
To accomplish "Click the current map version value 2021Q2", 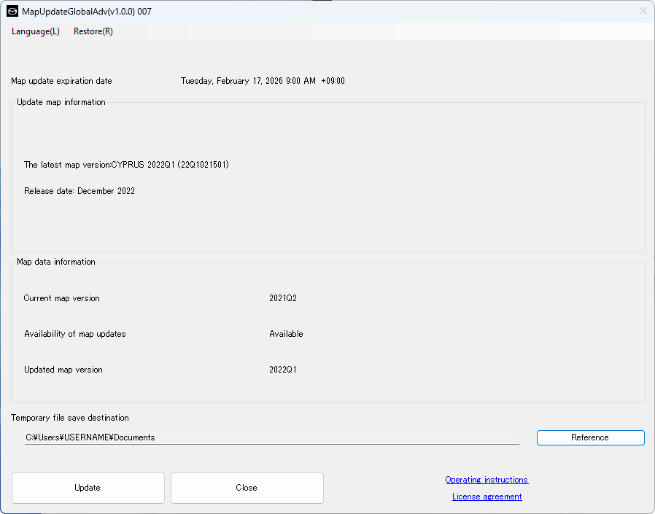I will pyautogui.click(x=283, y=298).
